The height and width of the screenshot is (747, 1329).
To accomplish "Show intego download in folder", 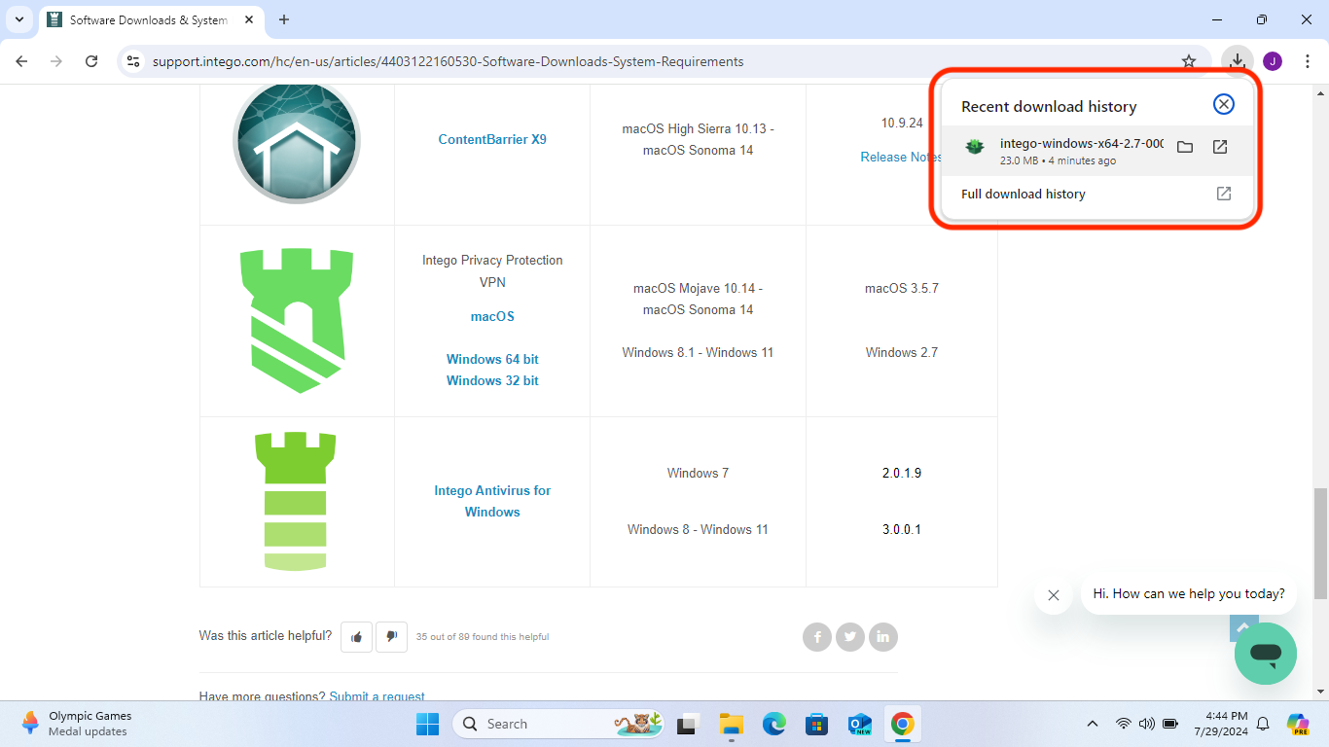I will (x=1184, y=147).
